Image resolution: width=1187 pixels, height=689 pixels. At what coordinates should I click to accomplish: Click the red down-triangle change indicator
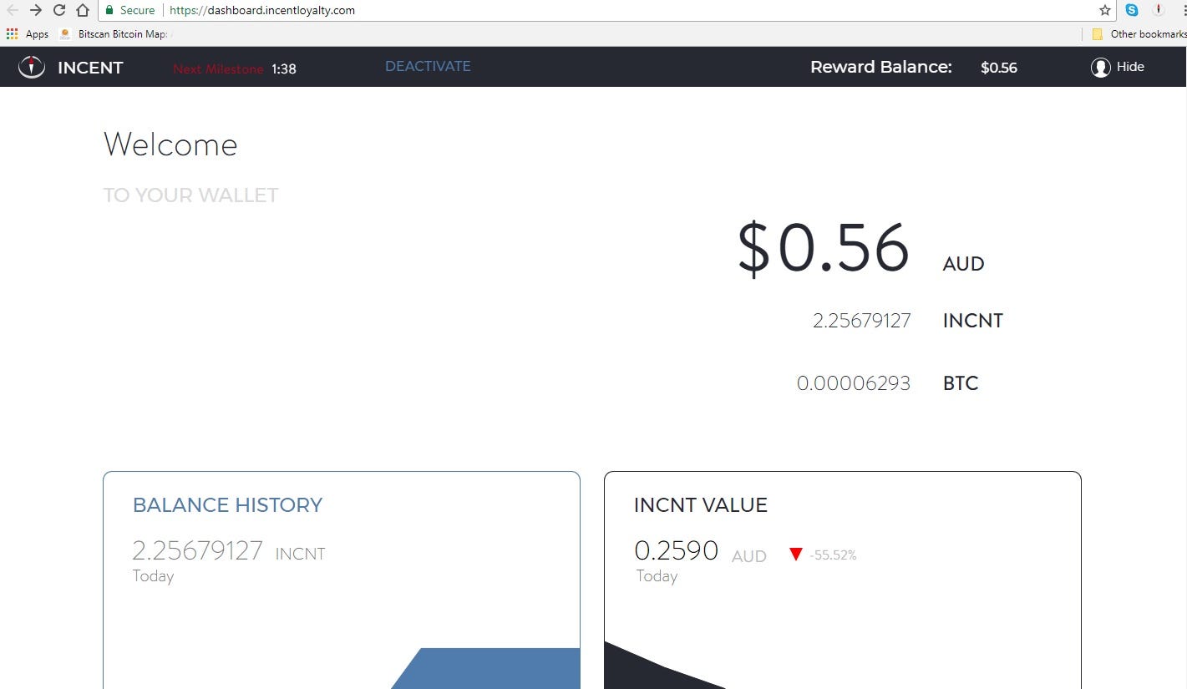coord(796,555)
